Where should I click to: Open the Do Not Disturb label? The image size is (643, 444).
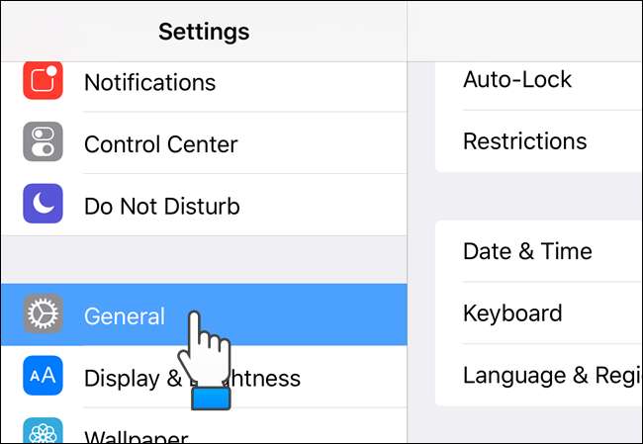click(x=161, y=207)
